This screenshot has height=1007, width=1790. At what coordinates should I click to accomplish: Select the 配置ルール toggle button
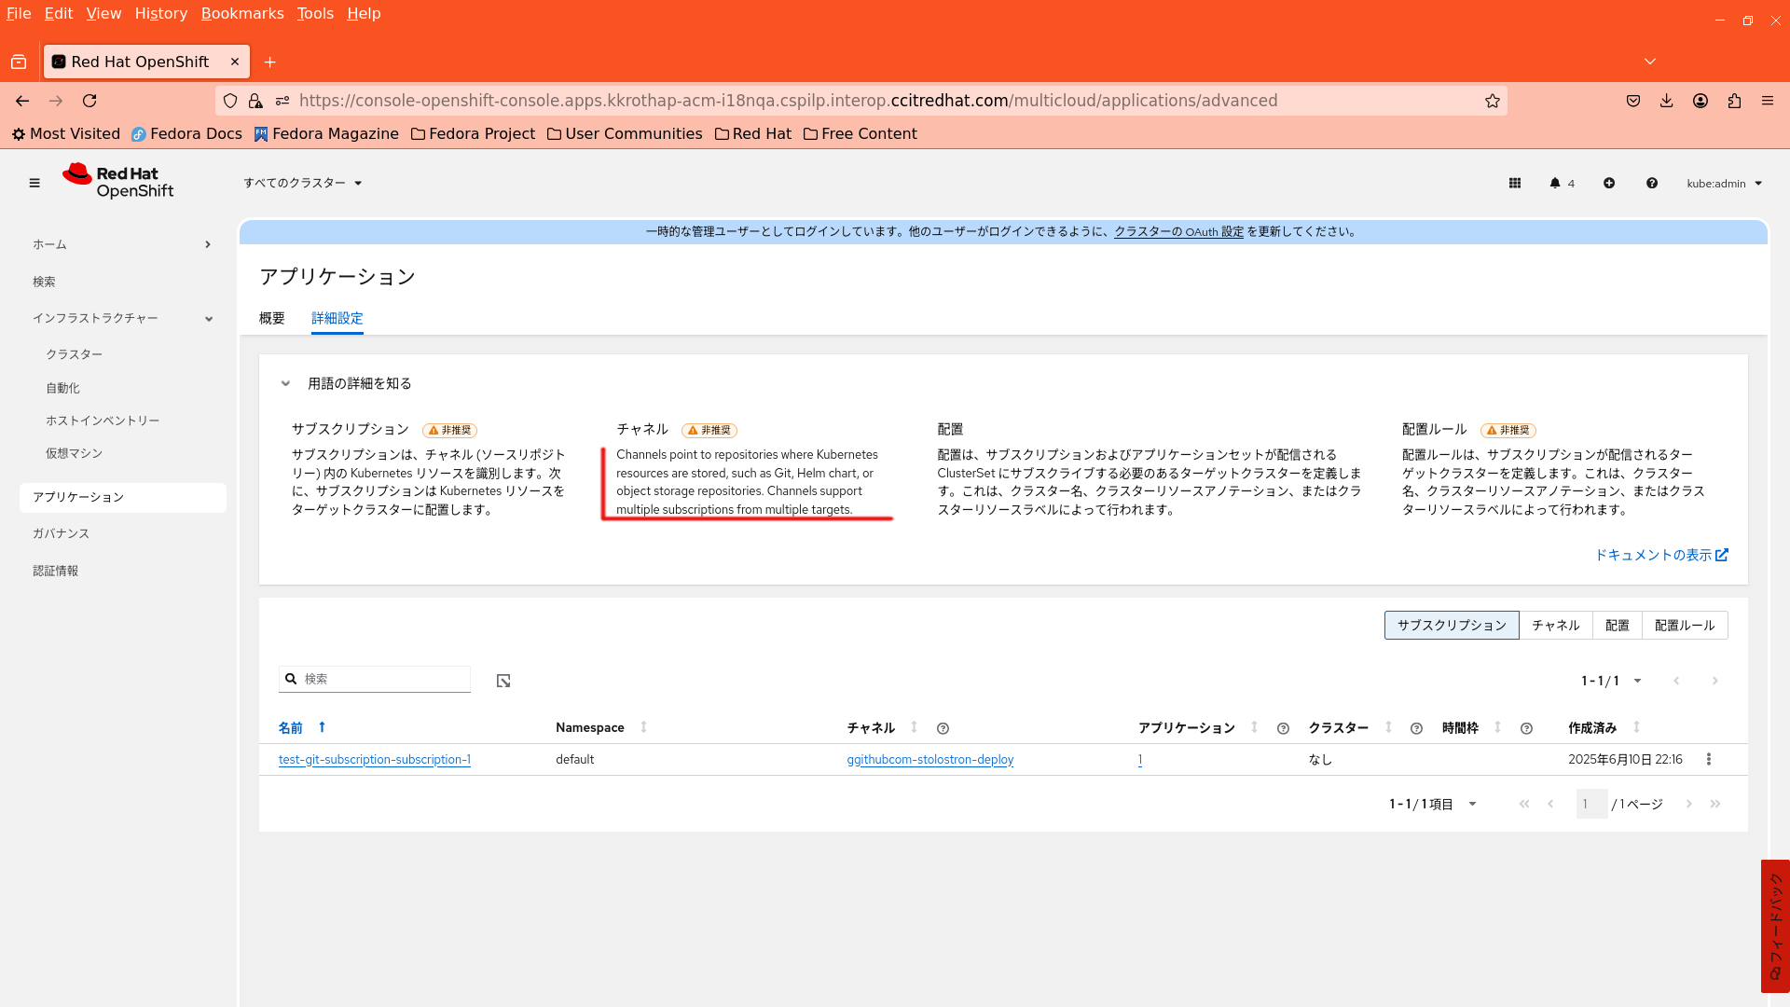1684,626
